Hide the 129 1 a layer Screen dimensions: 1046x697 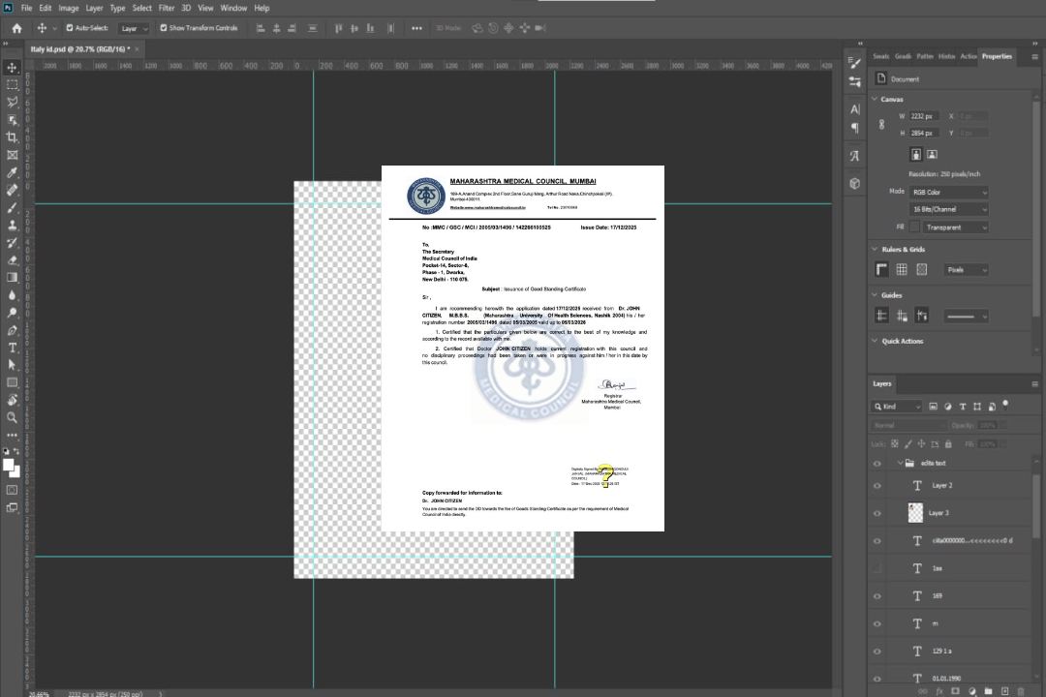pyautogui.click(x=877, y=652)
